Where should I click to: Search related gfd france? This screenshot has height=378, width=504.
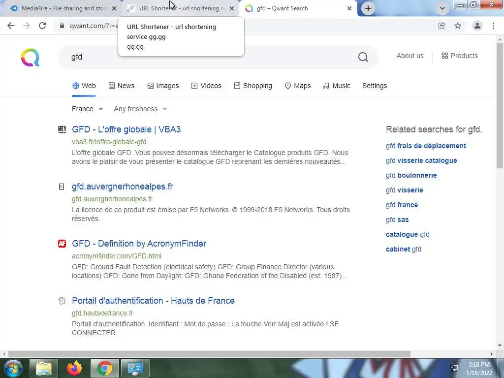coord(402,205)
